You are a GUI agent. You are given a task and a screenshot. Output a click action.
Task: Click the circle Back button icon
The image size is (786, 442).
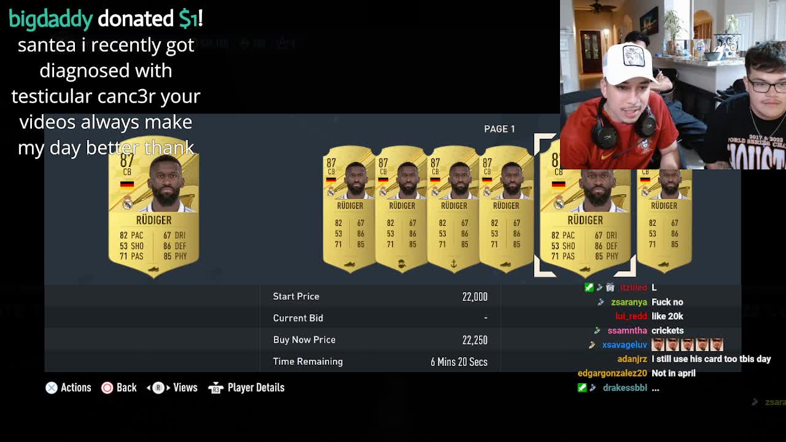coord(107,387)
